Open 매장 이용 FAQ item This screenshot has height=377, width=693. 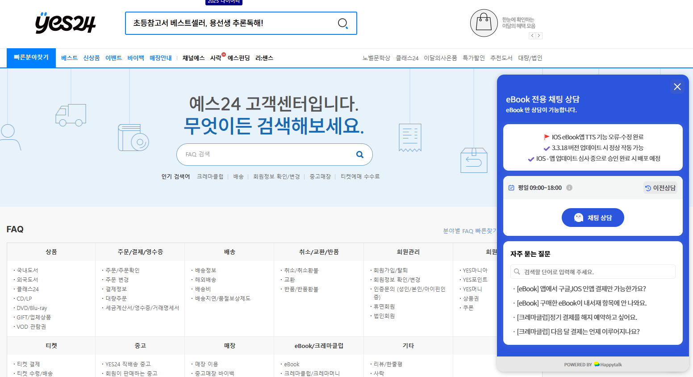pyautogui.click(x=206, y=364)
